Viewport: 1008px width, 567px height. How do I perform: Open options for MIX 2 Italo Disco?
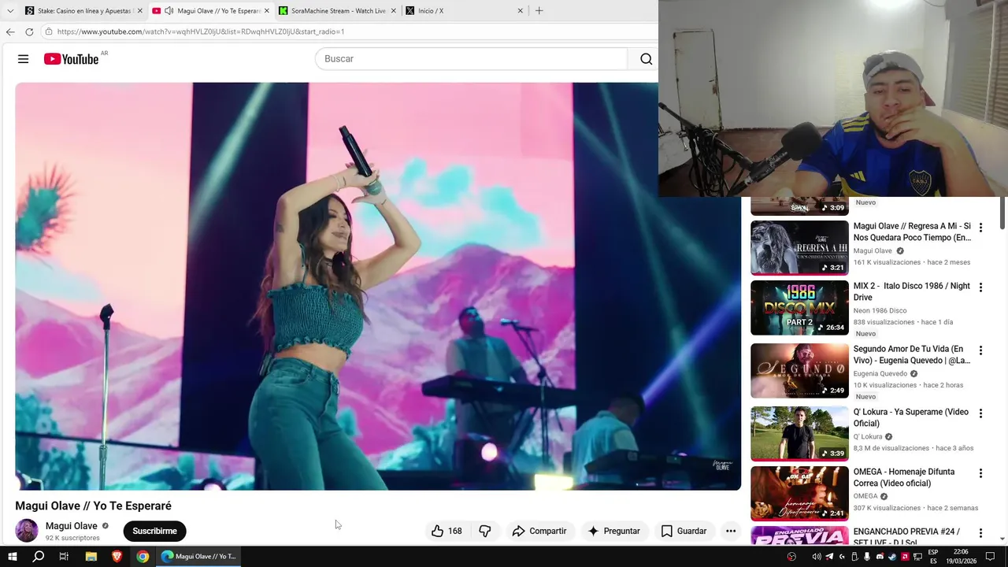(980, 287)
